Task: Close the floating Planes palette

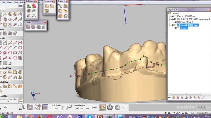Action: coord(45,22)
